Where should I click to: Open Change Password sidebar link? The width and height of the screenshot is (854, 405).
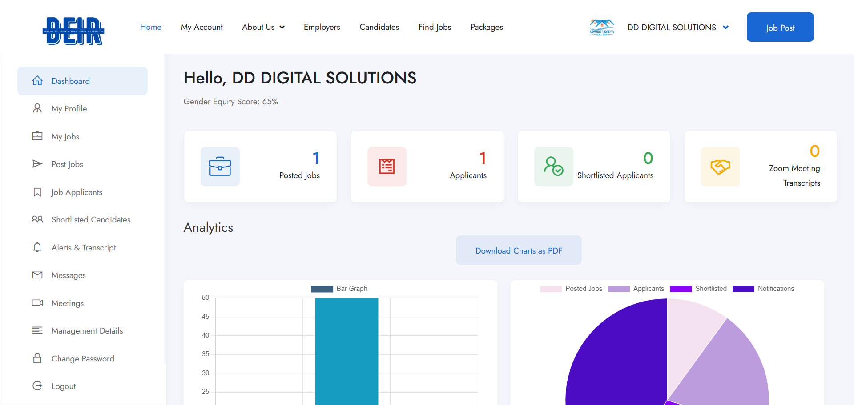coord(83,359)
